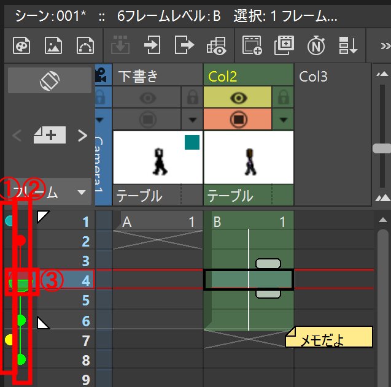Click the reframe bars-with-arrow icon
Viewport: 391px width, 387px height.
point(348,45)
